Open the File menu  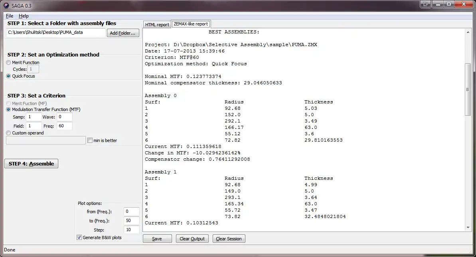tap(10, 16)
